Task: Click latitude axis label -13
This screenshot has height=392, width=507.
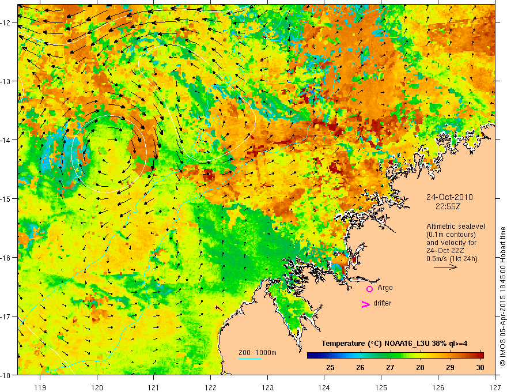Action: point(7,81)
